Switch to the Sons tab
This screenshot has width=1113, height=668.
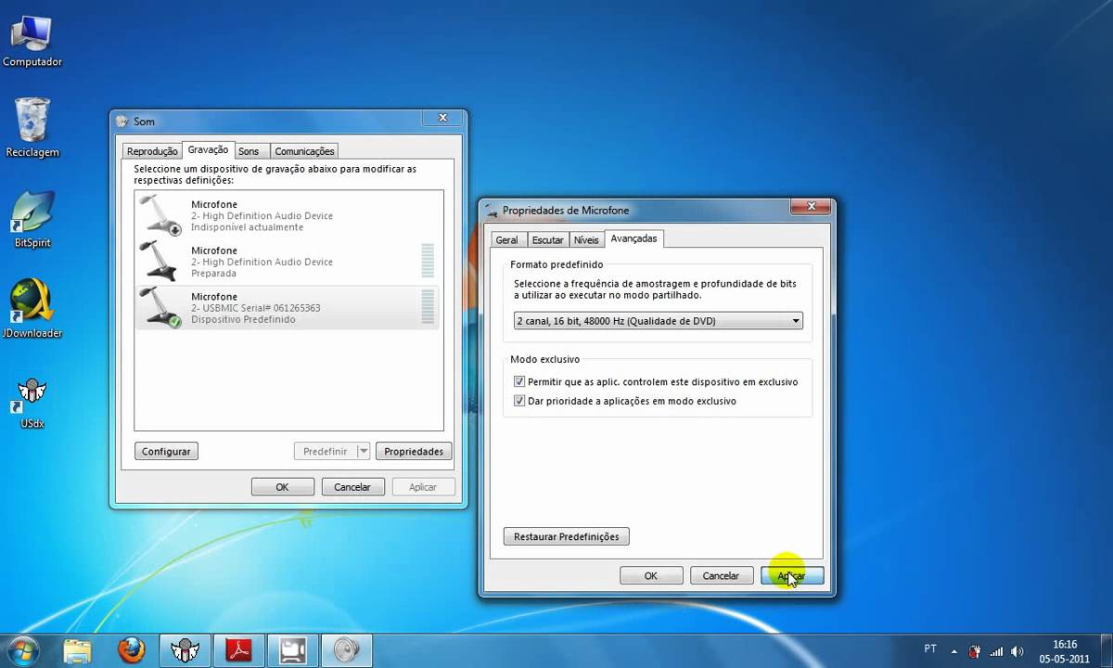(249, 151)
